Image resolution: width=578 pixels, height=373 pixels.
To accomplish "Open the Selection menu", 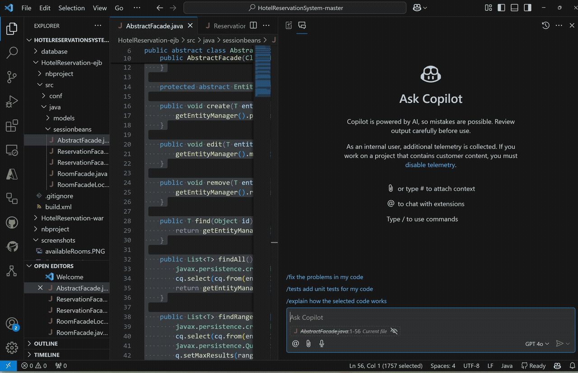I will tap(71, 8).
